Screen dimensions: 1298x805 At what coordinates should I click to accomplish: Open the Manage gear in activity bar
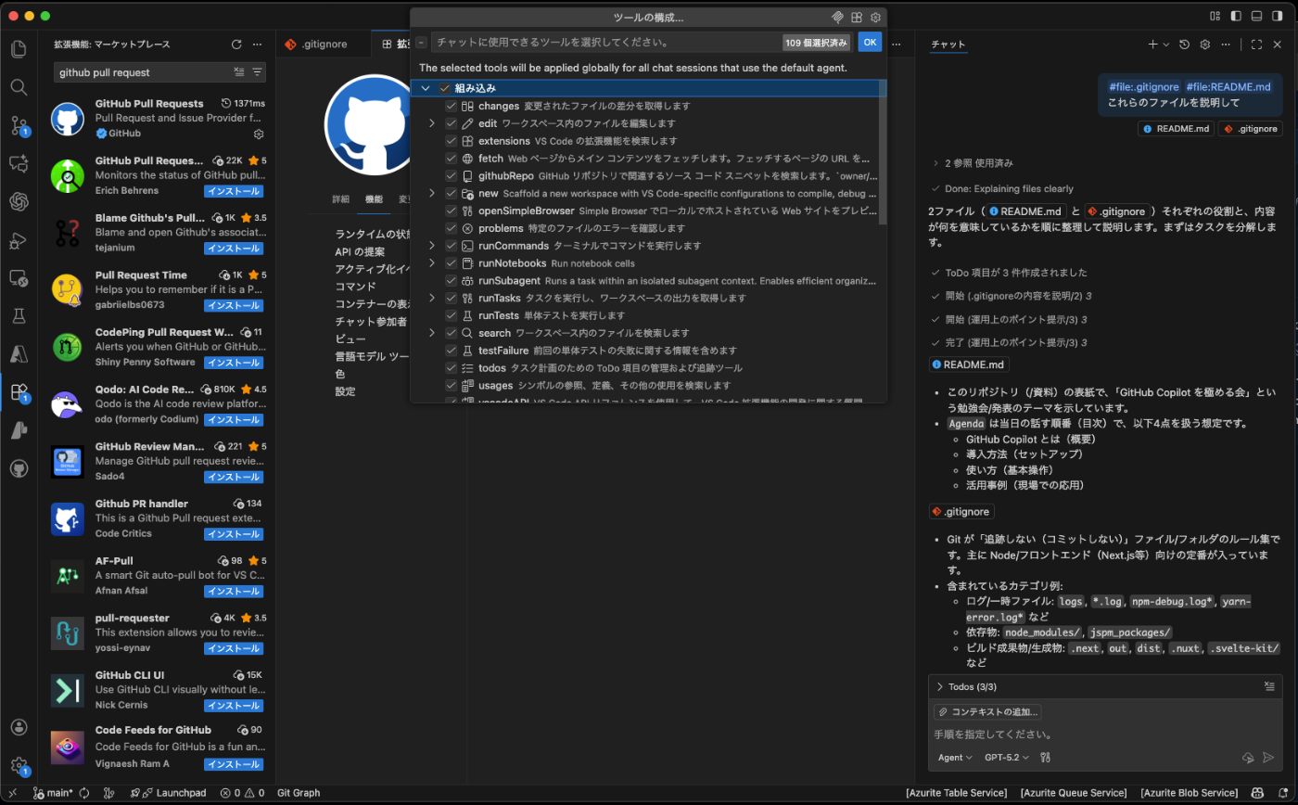[x=19, y=765]
